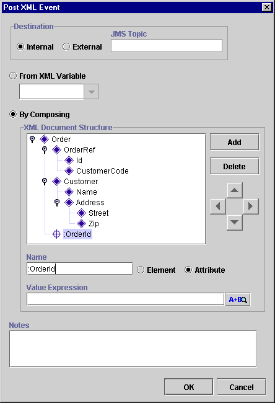Screen dimensions: 275x403
Task: Click the Delete button
Action: [234, 166]
